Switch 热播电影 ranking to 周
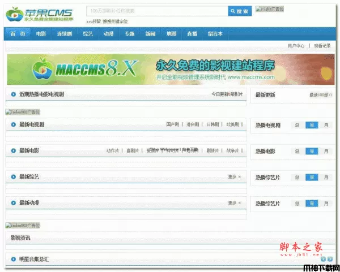Viewport: 340px width, 272px height. [x=312, y=151]
